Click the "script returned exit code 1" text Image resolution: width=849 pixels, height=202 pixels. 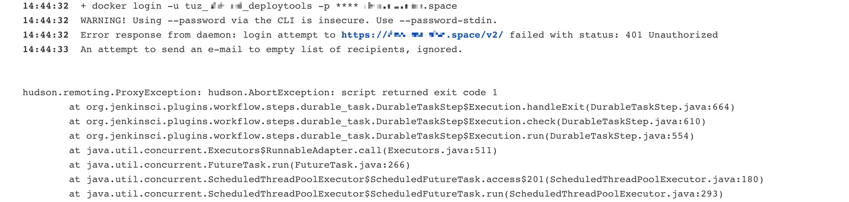click(419, 93)
